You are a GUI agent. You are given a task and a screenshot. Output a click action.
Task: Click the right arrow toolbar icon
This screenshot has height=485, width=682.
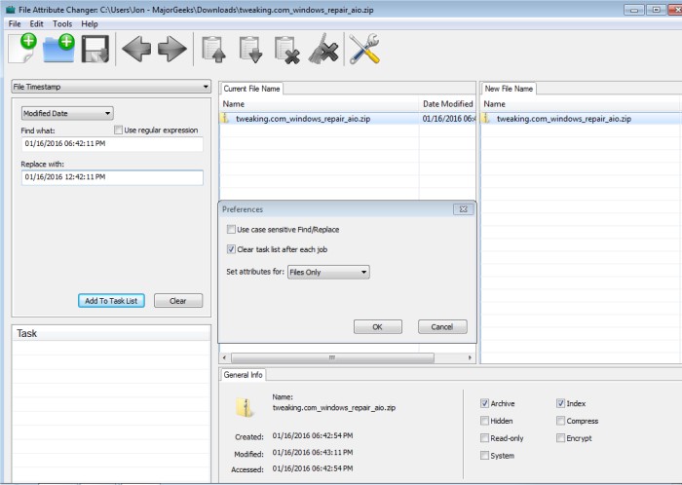pos(172,49)
